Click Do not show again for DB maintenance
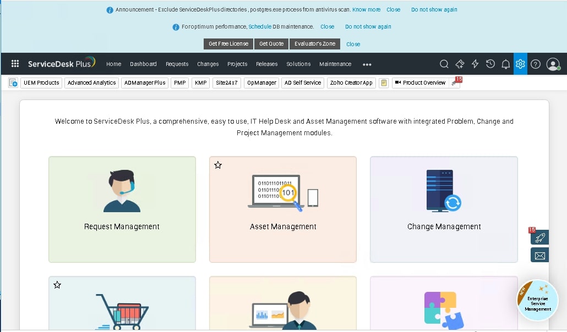This screenshot has width=567, height=332. [368, 27]
